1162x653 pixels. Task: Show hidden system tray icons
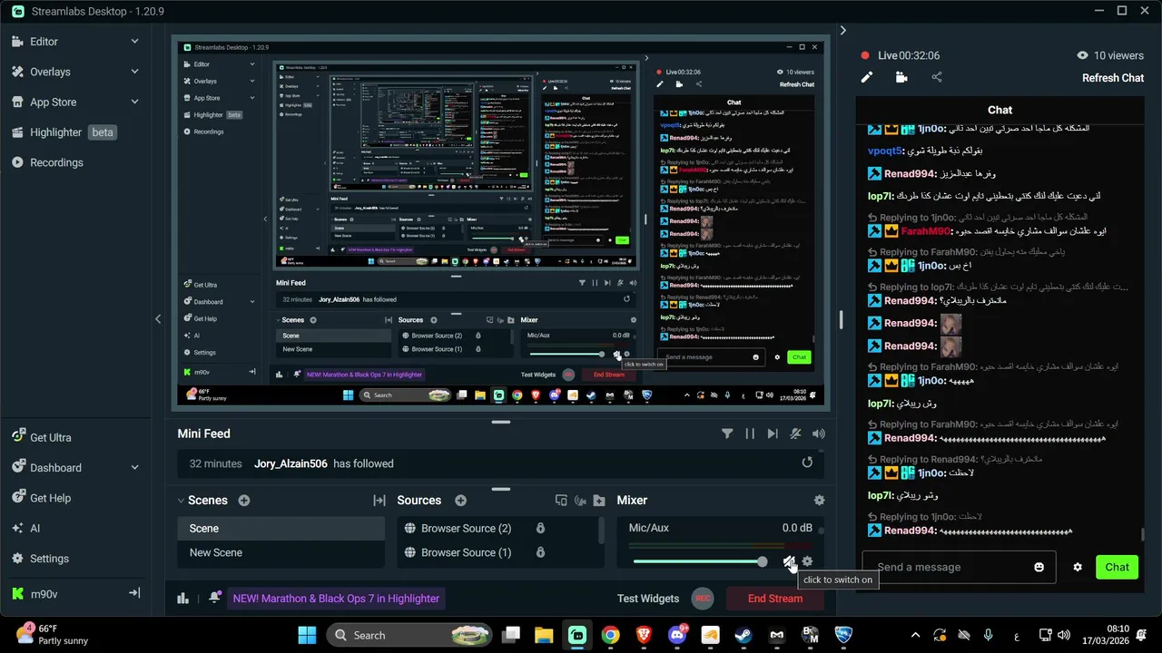pos(915,635)
